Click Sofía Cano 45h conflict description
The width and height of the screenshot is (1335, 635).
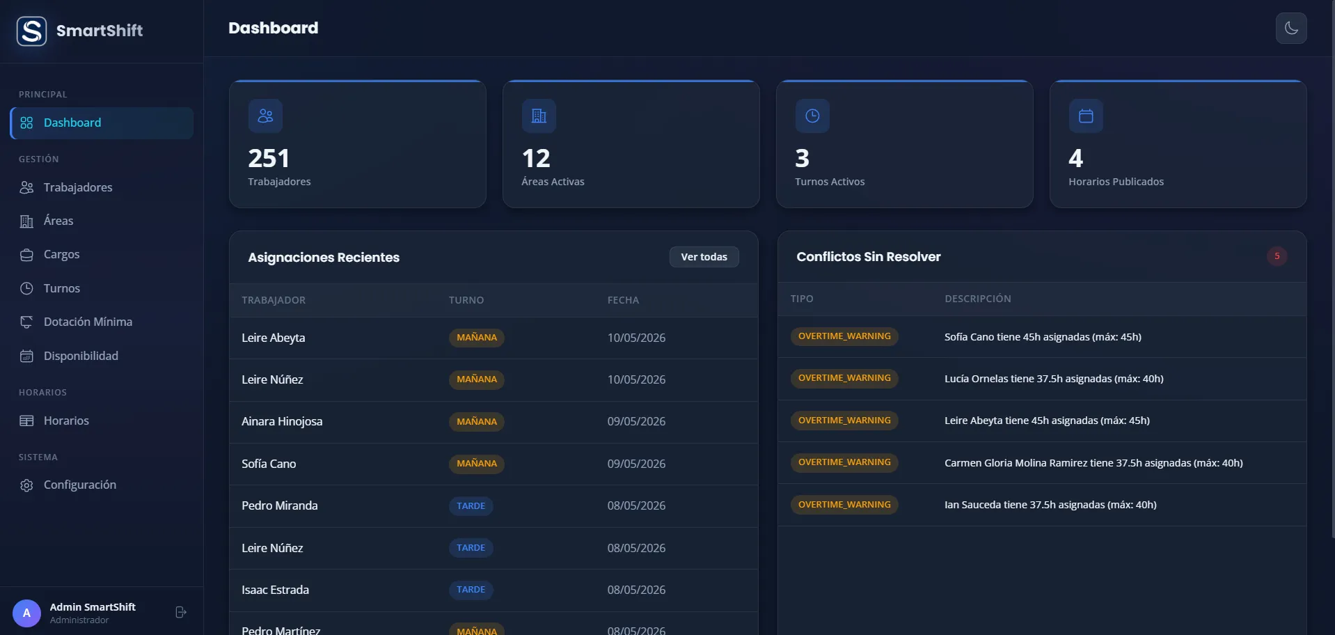(x=1043, y=337)
